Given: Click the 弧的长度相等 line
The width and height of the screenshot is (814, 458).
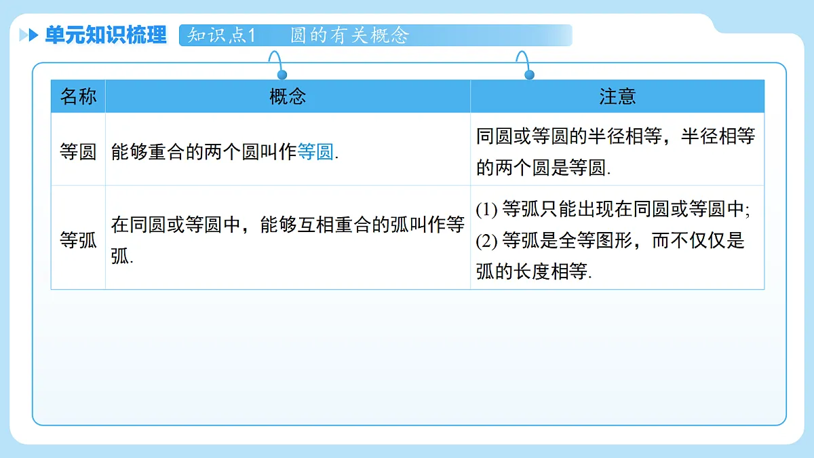Looking at the screenshot, I should [534, 272].
